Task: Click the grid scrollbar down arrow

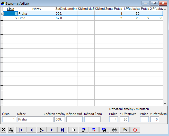Action: point(165,104)
